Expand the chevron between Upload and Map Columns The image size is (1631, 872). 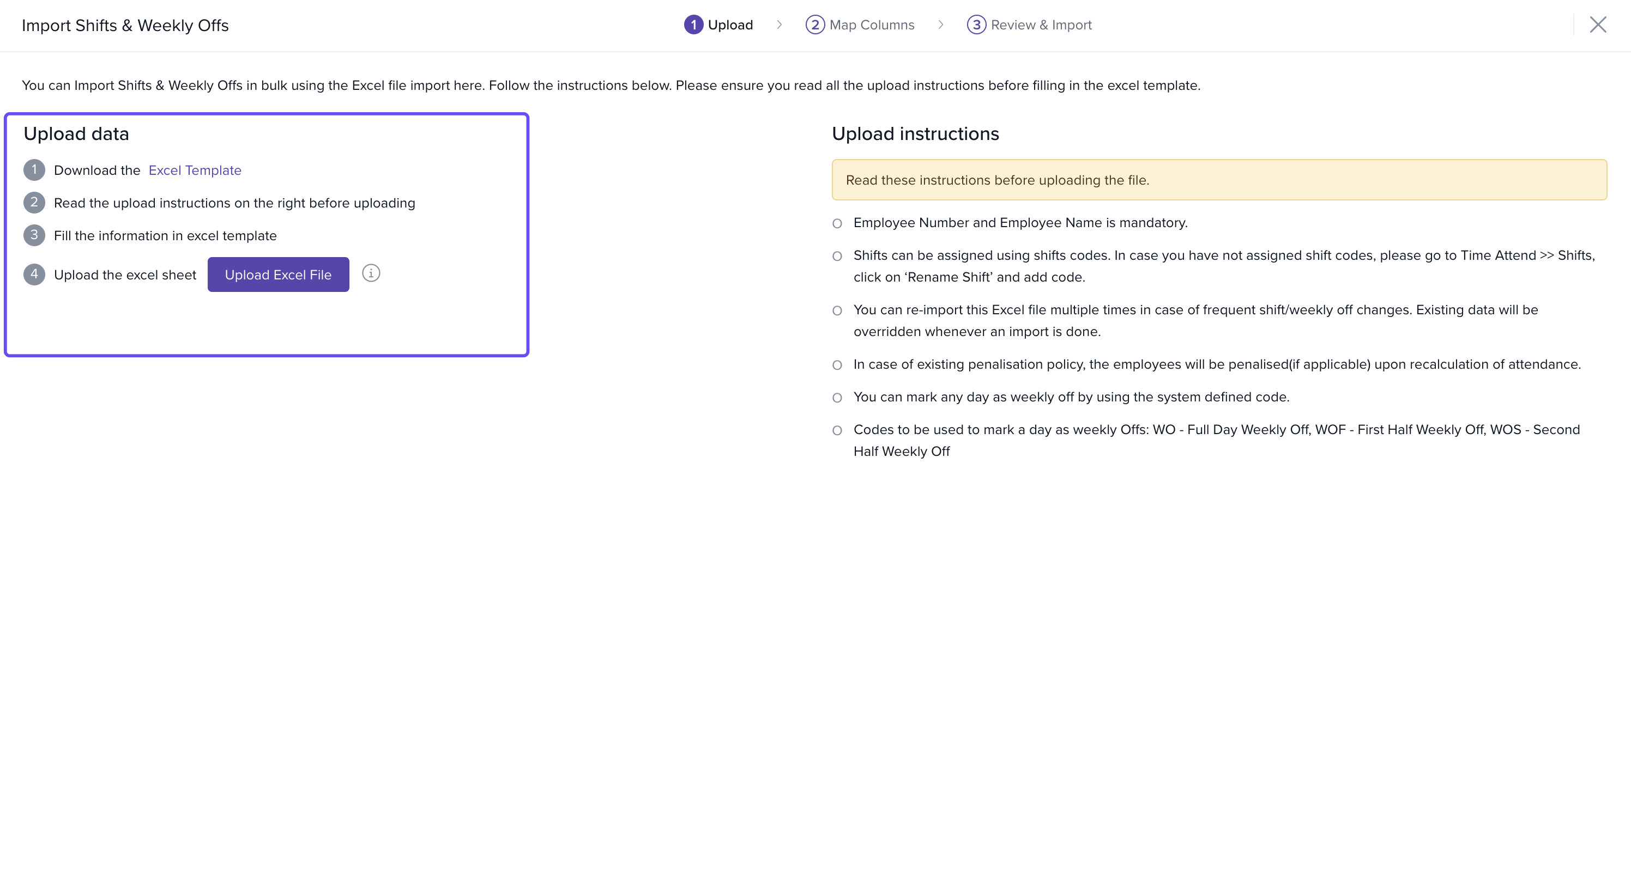click(x=779, y=25)
